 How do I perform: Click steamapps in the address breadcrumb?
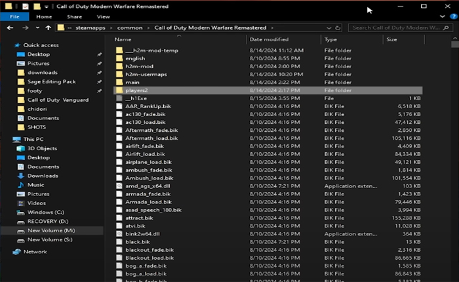pyautogui.click(x=90, y=28)
